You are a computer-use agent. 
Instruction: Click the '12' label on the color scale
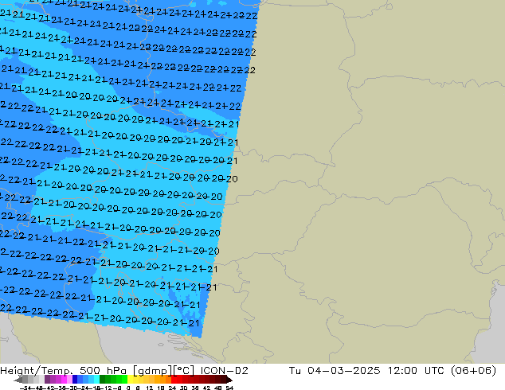[150, 388]
